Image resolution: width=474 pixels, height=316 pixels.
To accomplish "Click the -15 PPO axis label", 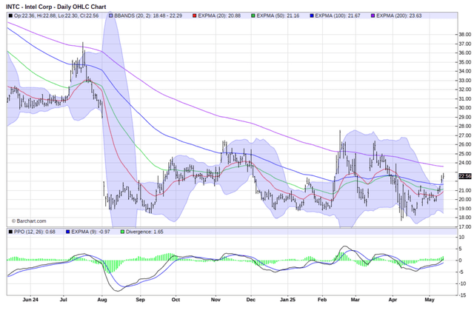I will (462, 295).
